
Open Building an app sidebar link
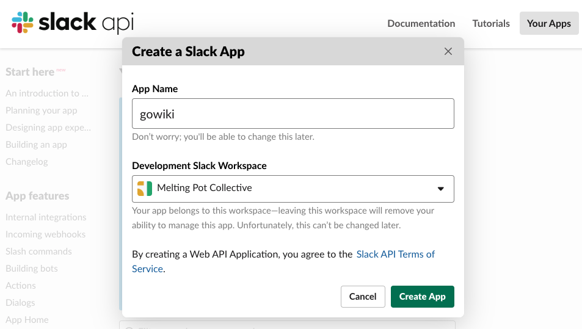37,145
